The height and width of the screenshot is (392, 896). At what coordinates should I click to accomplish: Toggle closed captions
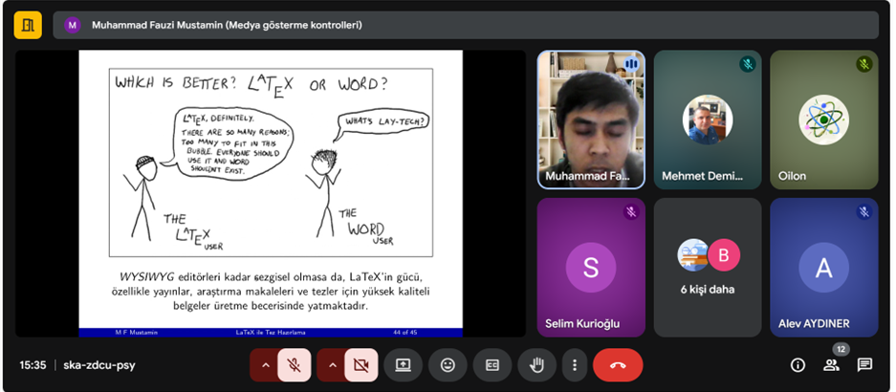pyautogui.click(x=492, y=364)
